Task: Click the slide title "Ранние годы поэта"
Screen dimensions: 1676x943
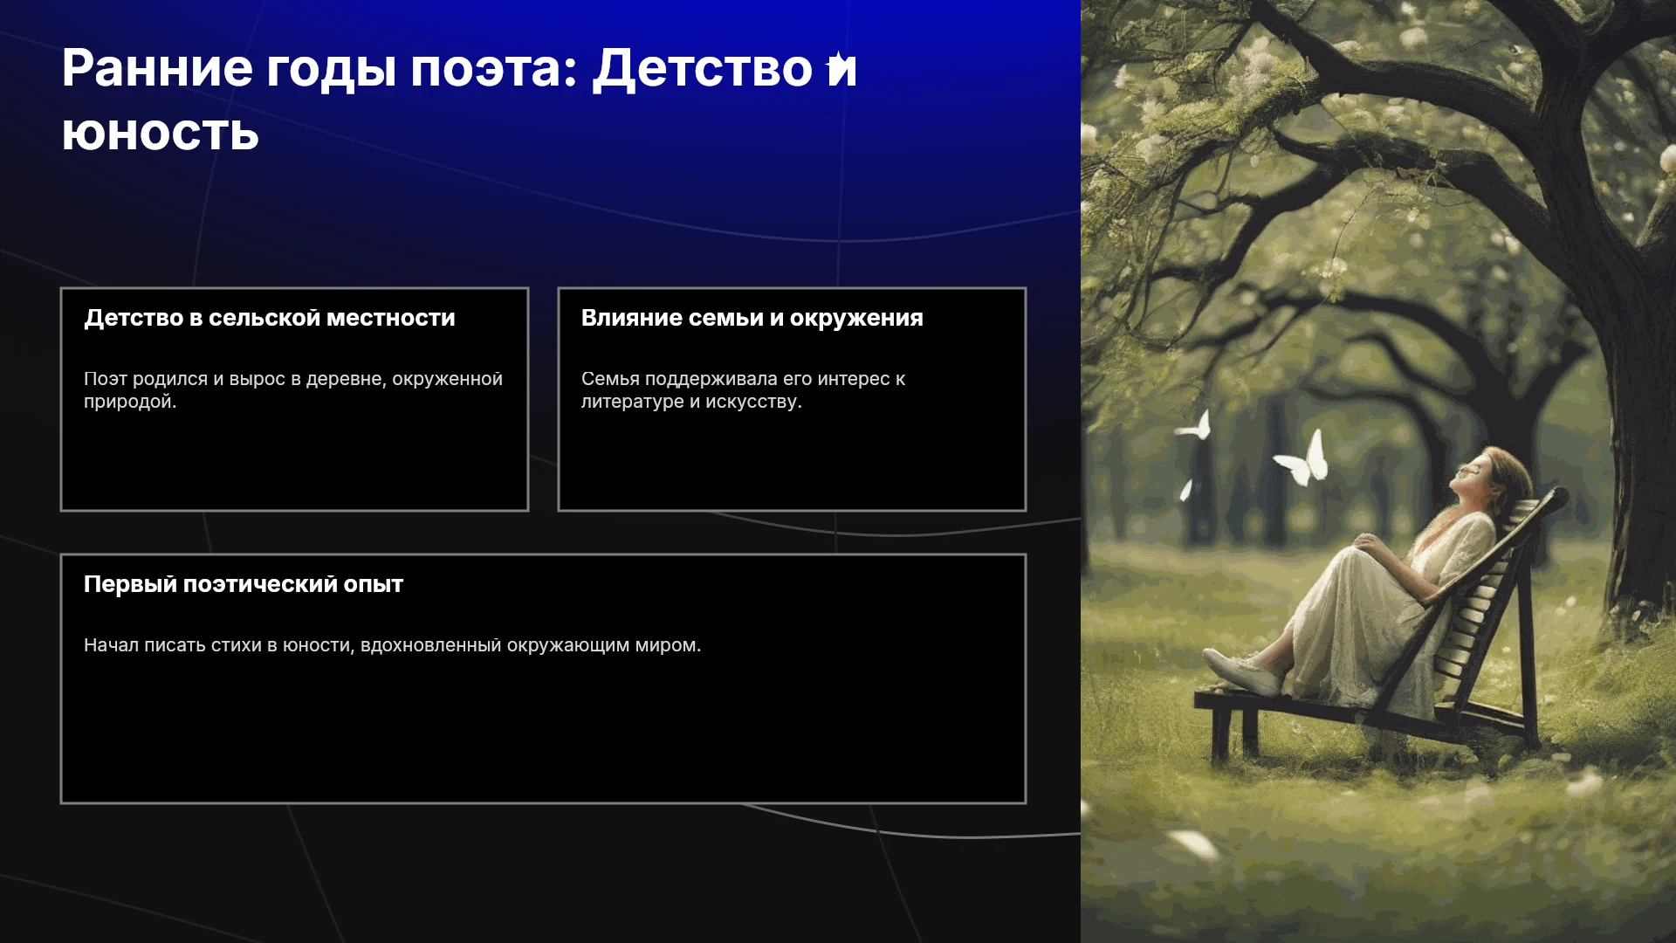Action: click(319, 69)
